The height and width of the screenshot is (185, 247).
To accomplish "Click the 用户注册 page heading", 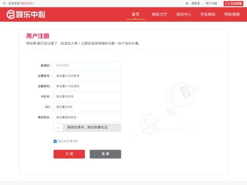I will click(x=38, y=36).
